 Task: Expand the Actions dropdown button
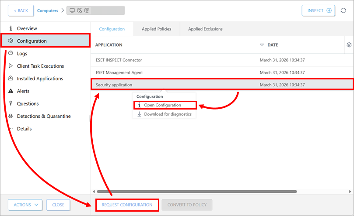click(25, 205)
